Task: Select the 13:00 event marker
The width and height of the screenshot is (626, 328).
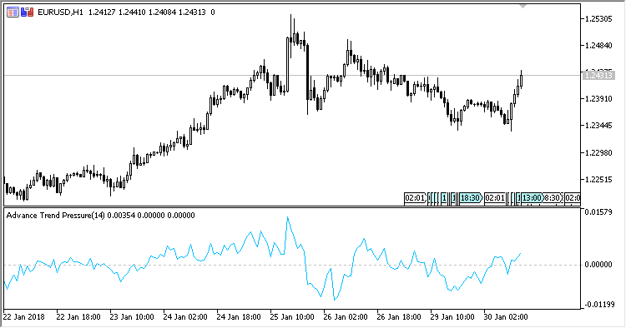Action: pyautogui.click(x=532, y=198)
